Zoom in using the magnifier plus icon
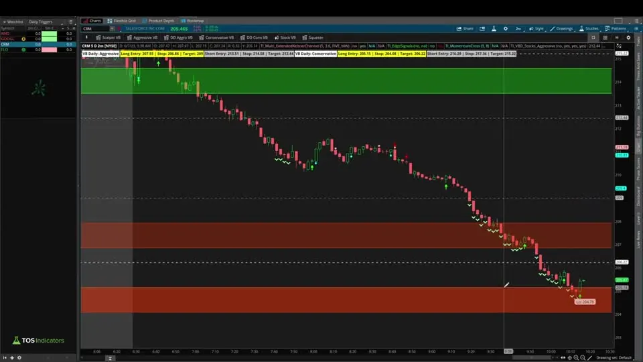643x362 pixels. point(576,358)
